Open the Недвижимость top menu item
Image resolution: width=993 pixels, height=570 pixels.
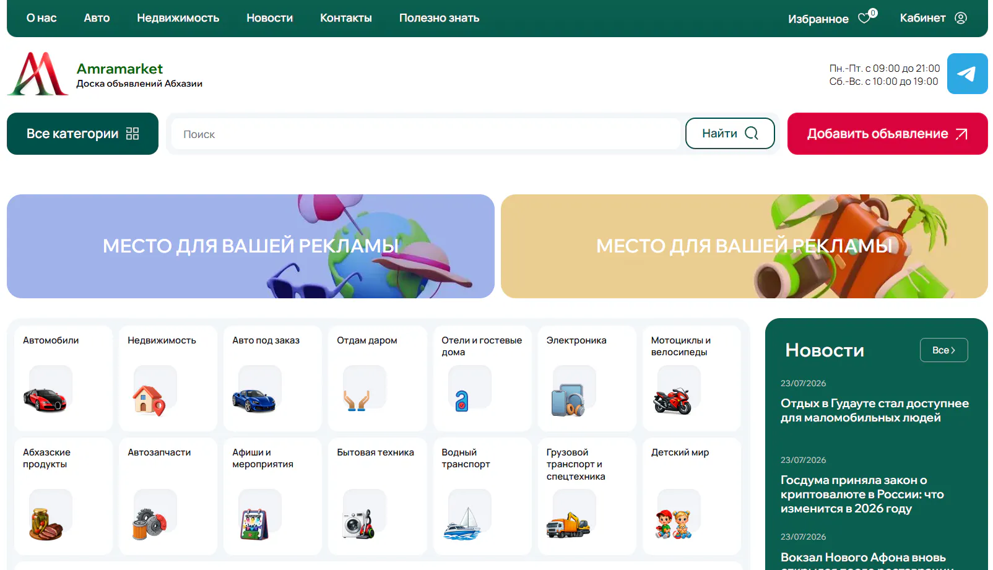point(178,18)
